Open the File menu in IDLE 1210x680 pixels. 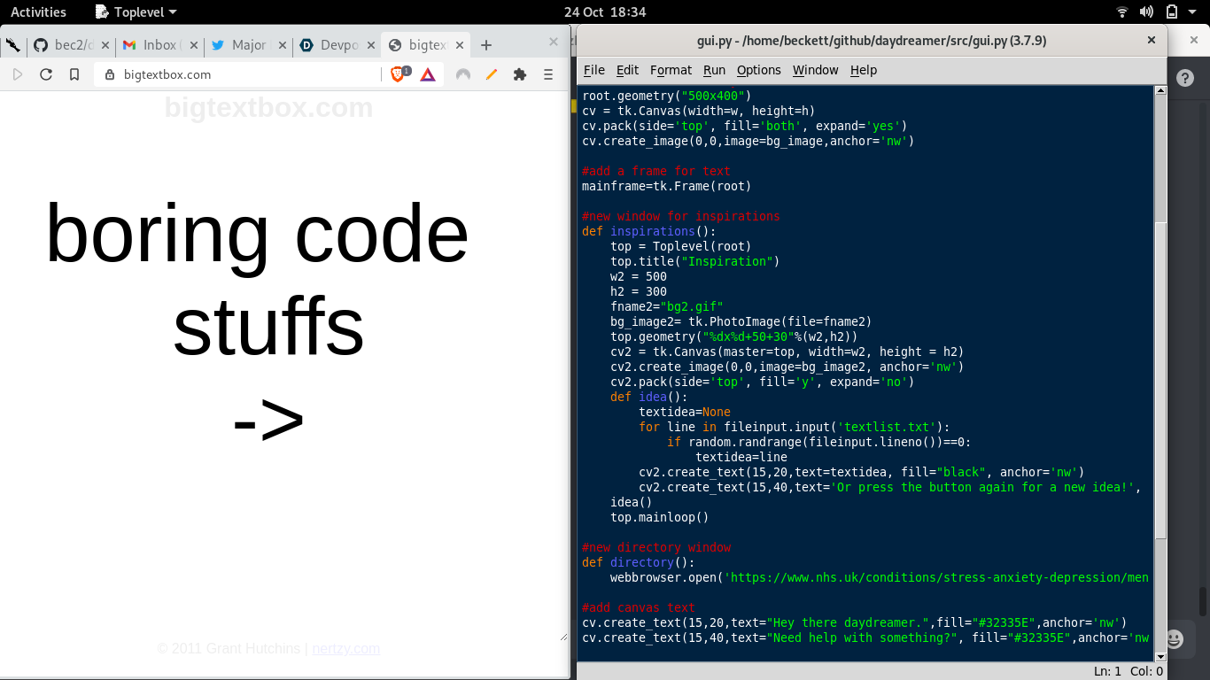594,70
